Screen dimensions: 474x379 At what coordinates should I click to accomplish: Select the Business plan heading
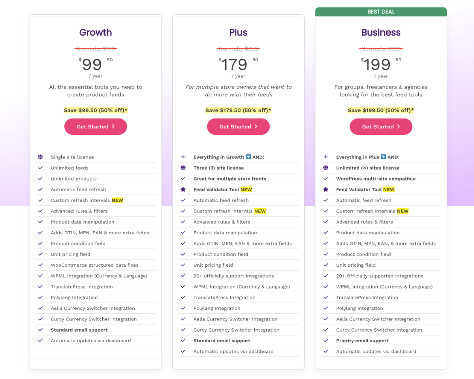380,32
